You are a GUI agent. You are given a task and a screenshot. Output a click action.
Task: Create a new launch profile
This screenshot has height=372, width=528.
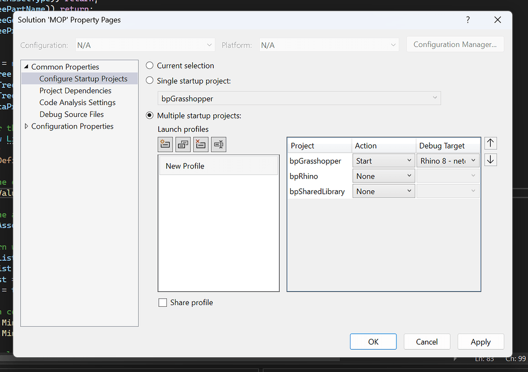(x=165, y=144)
